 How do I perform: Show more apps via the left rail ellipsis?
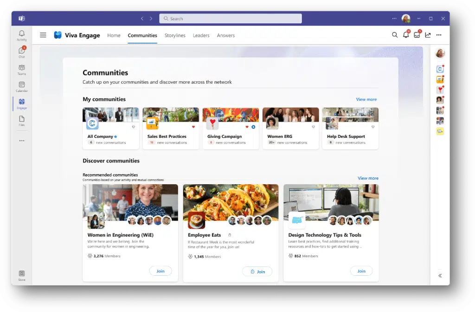point(22,141)
